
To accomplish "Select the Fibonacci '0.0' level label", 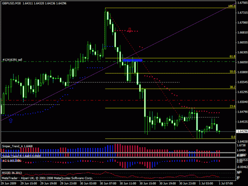I will pos(233,137).
